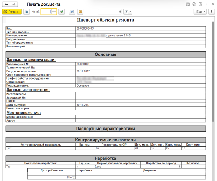The image size is (217, 181).
Task: Go back with the left arrow button
Action: coord(6,4)
